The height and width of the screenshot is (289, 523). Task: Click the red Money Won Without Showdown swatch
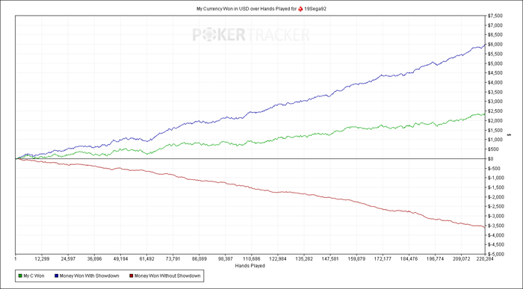(x=131, y=276)
